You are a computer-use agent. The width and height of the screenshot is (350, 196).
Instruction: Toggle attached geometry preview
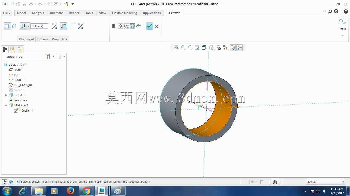click(x=132, y=26)
